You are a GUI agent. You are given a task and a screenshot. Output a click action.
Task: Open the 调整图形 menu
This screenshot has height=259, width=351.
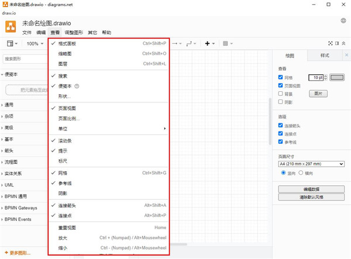point(74,33)
